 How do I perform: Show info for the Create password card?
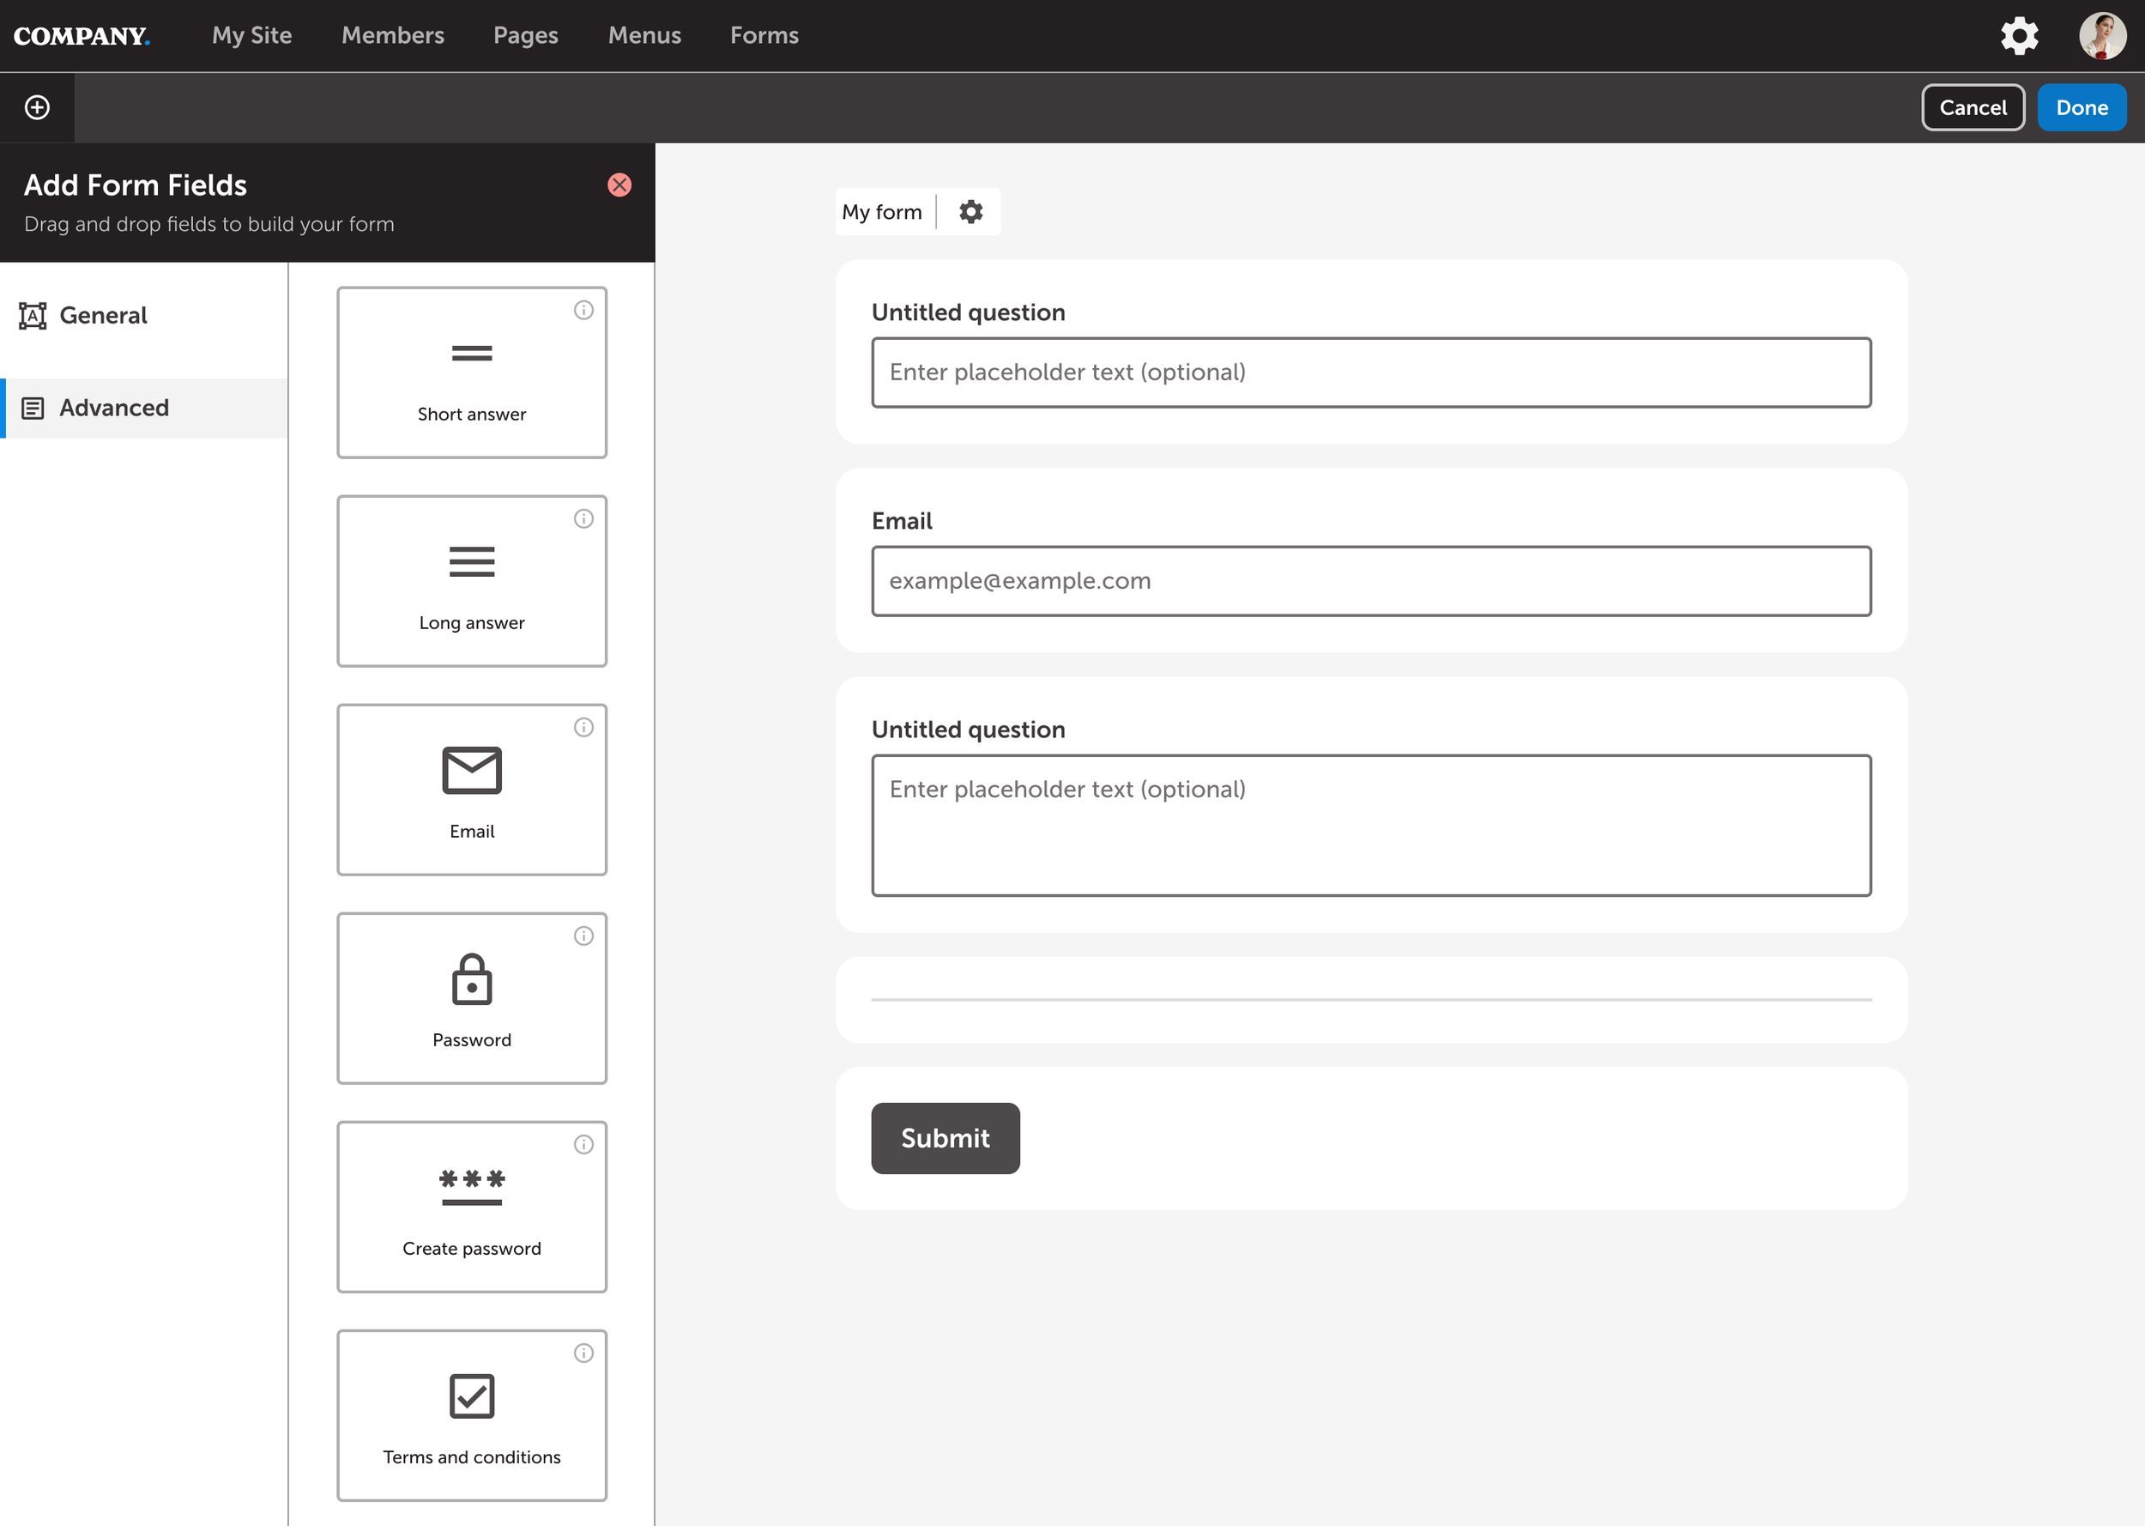[x=583, y=1145]
